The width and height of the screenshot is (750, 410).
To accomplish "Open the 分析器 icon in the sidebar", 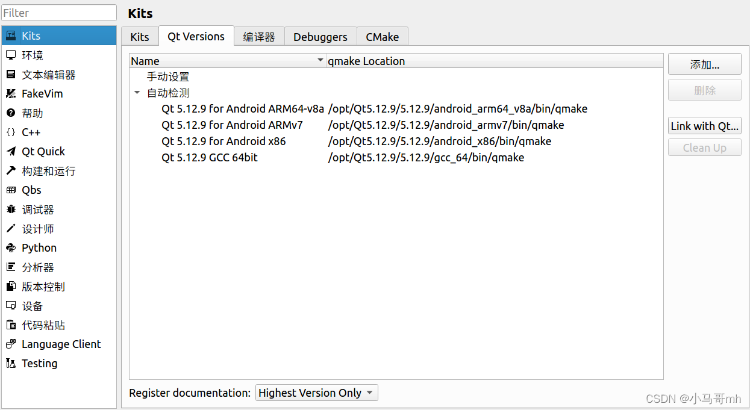I will tap(11, 267).
